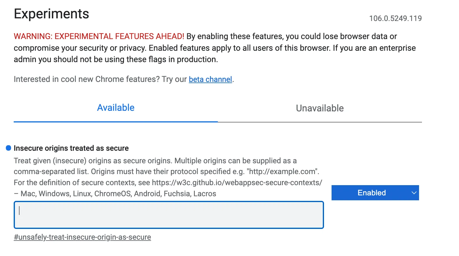Switch to the Unavailable tab
This screenshot has height=256, width=459.
coord(320,108)
